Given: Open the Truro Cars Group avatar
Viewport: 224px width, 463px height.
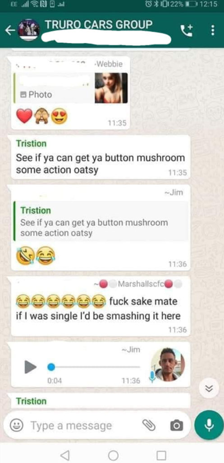Looking at the screenshot, I should point(28,30).
